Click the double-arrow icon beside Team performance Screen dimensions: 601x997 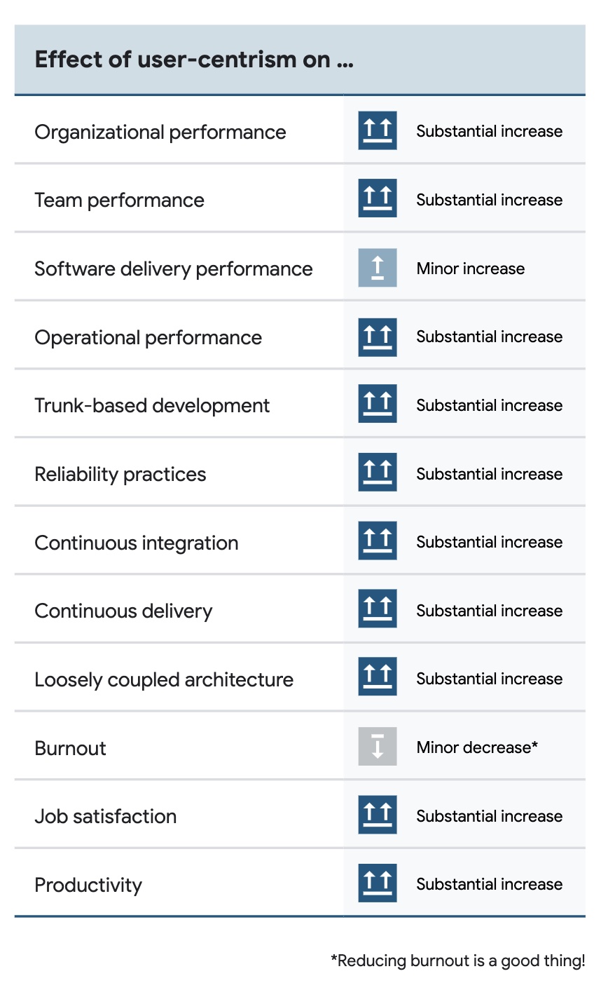point(378,198)
